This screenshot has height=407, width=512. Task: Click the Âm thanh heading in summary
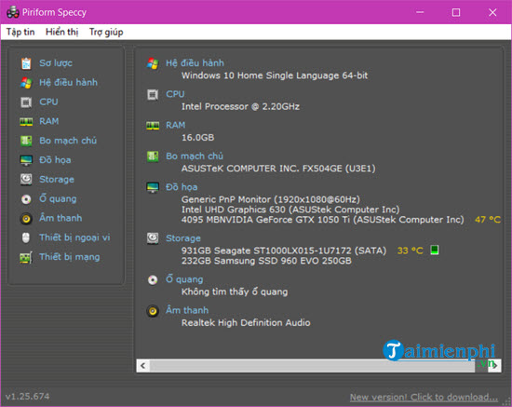187,310
